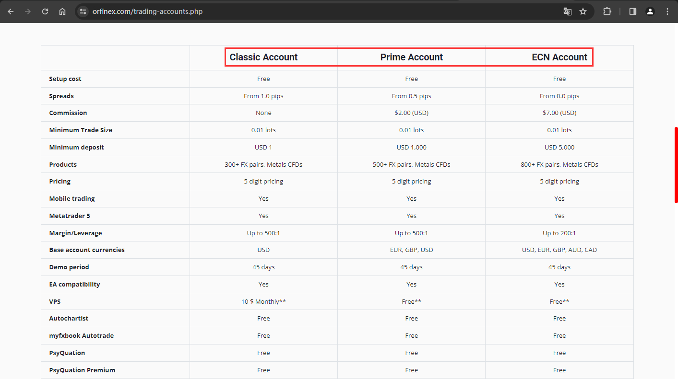Screen dimensions: 678x379
Task: Click the 'From 1.0 pips' cell
Action: coord(263,96)
